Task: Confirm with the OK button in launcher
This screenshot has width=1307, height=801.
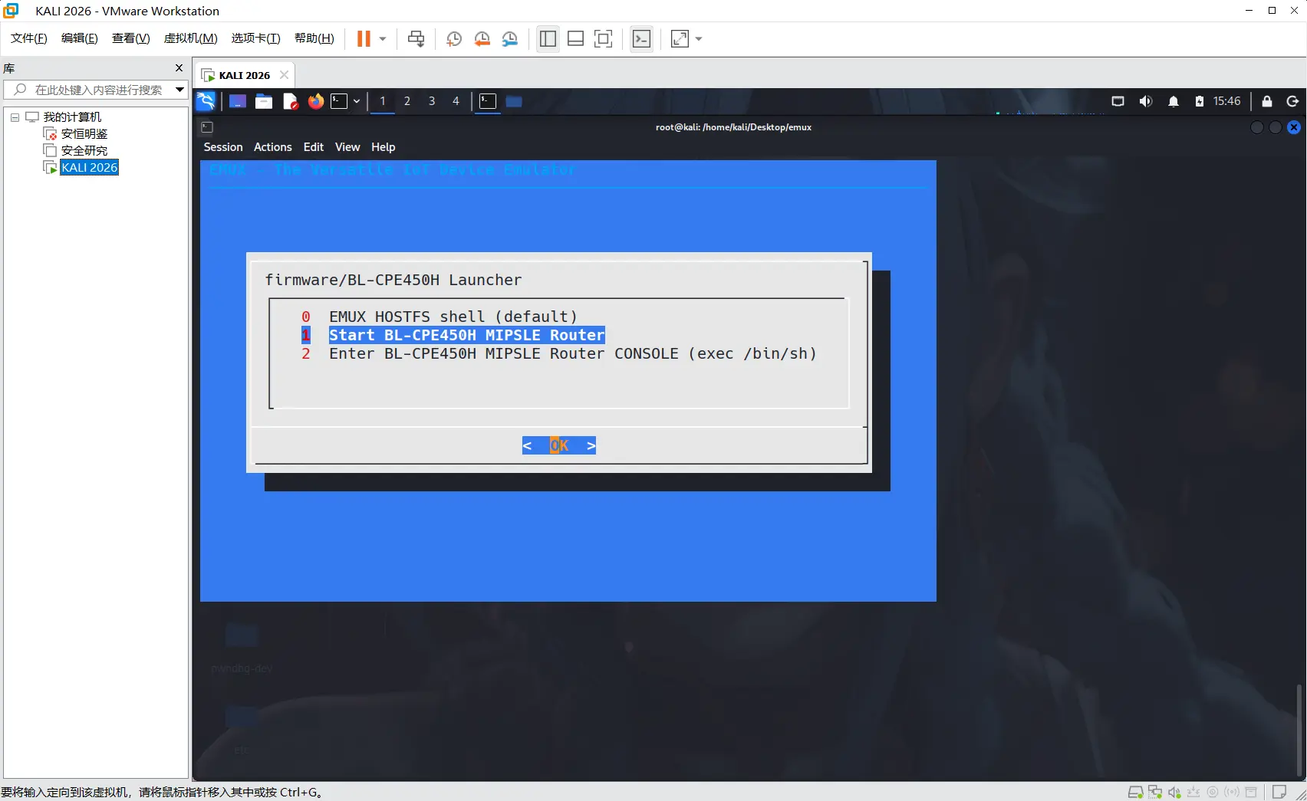Action: [559, 445]
